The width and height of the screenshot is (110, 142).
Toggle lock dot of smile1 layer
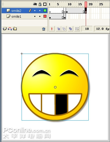[40, 16]
